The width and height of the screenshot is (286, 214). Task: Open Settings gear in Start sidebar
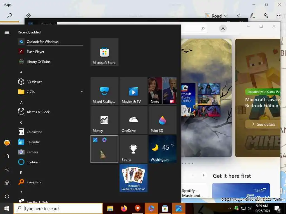7,183
